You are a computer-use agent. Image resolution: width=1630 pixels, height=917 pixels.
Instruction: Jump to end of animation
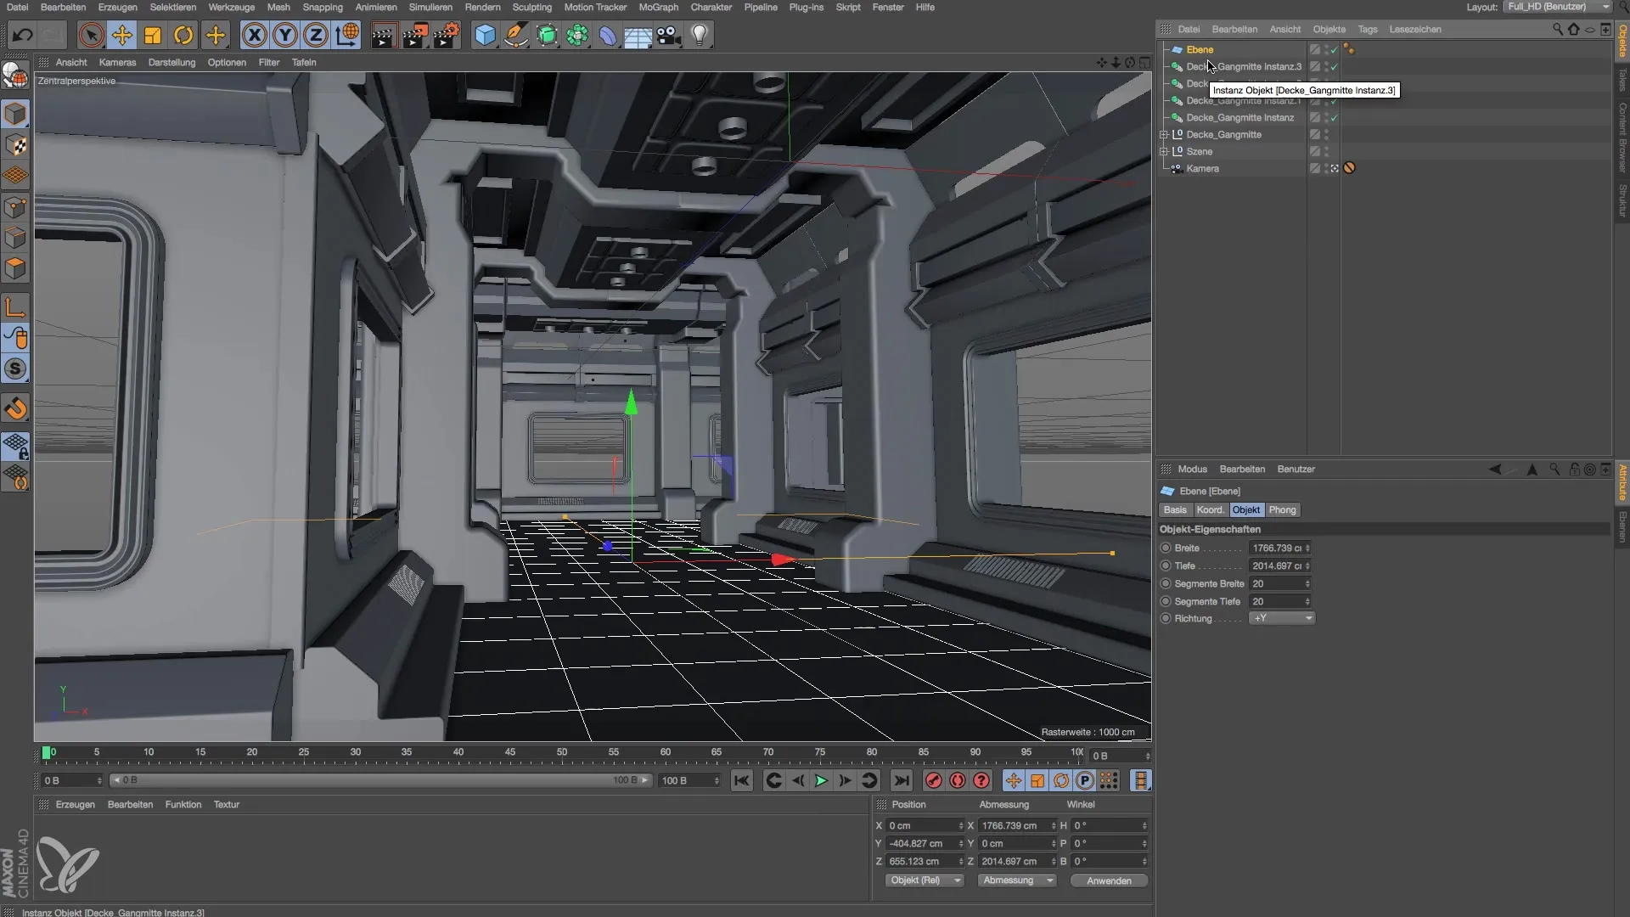coord(902,780)
